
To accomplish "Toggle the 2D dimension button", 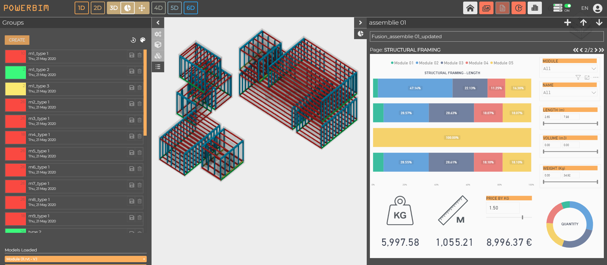I will coord(98,8).
